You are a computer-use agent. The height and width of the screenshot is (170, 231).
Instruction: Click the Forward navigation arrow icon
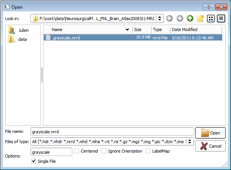[x=180, y=18]
